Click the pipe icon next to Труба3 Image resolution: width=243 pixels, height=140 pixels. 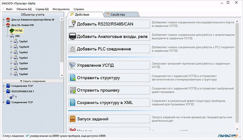15,58
